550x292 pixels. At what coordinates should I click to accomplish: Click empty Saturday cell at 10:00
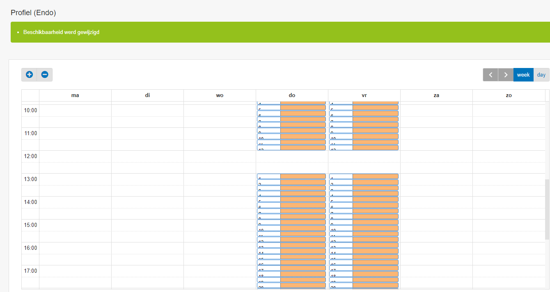pyautogui.click(x=436, y=111)
